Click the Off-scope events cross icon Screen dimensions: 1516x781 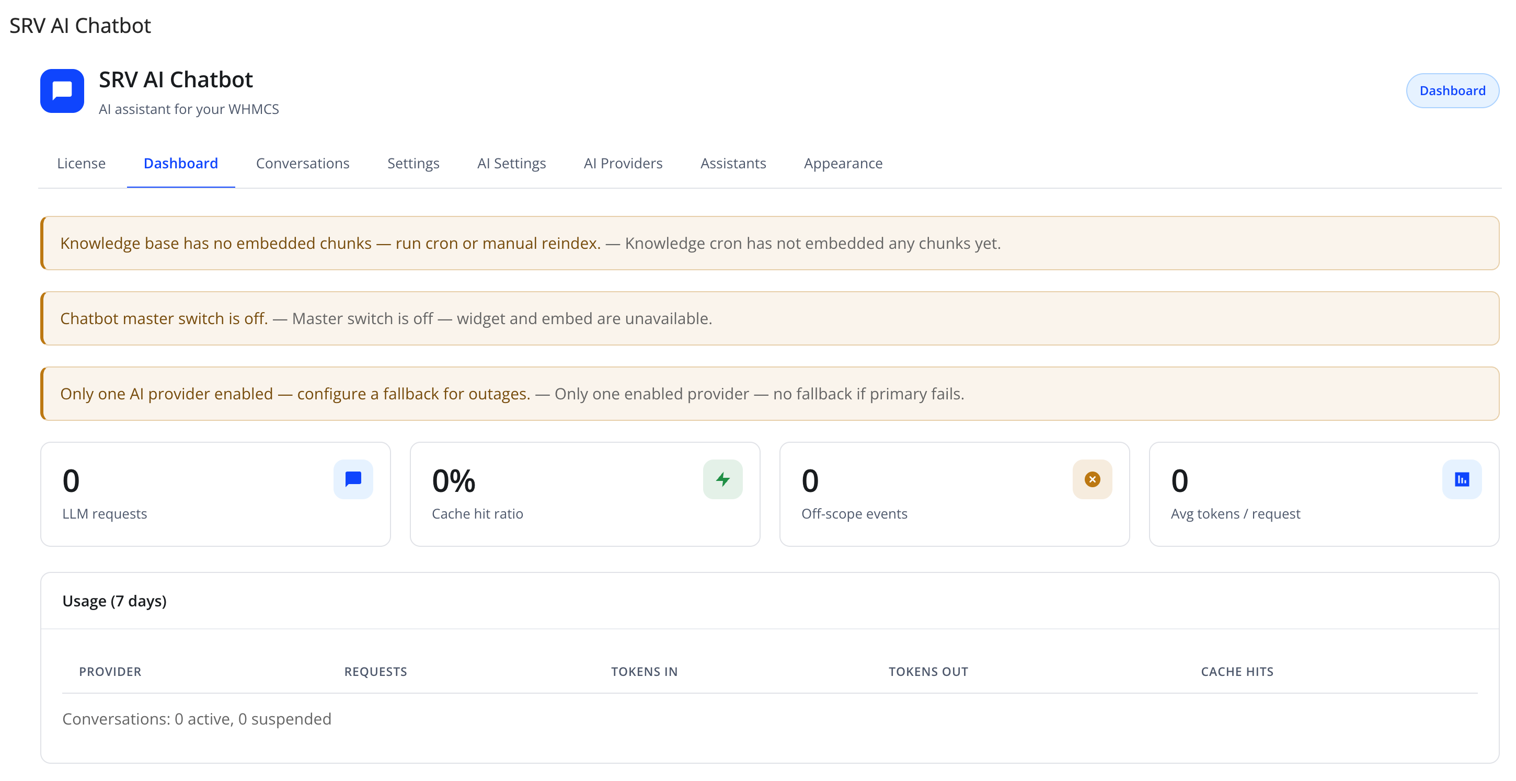(1092, 479)
